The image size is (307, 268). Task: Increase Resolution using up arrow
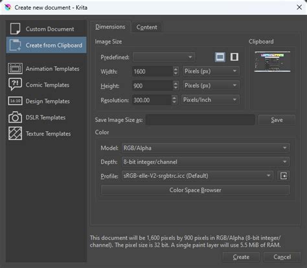[174, 97]
